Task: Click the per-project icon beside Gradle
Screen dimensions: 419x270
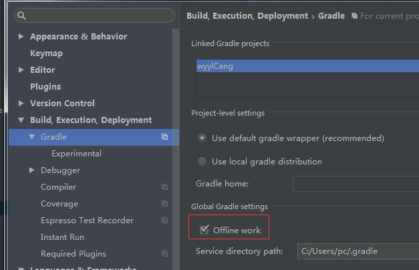Action: (x=164, y=137)
